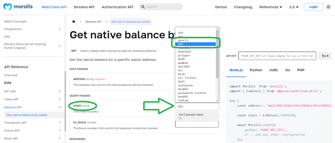Click the search magnifier icon
335x143 pixels.
[143, 7]
